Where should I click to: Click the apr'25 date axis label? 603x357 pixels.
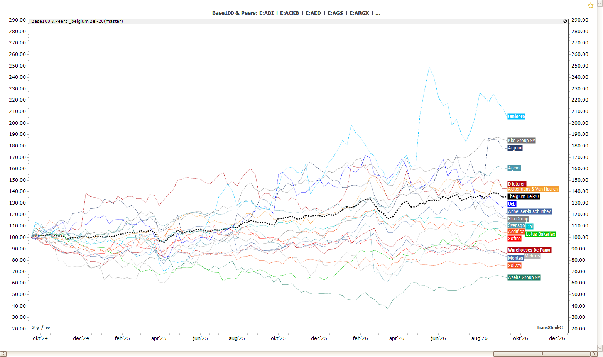tap(159, 338)
